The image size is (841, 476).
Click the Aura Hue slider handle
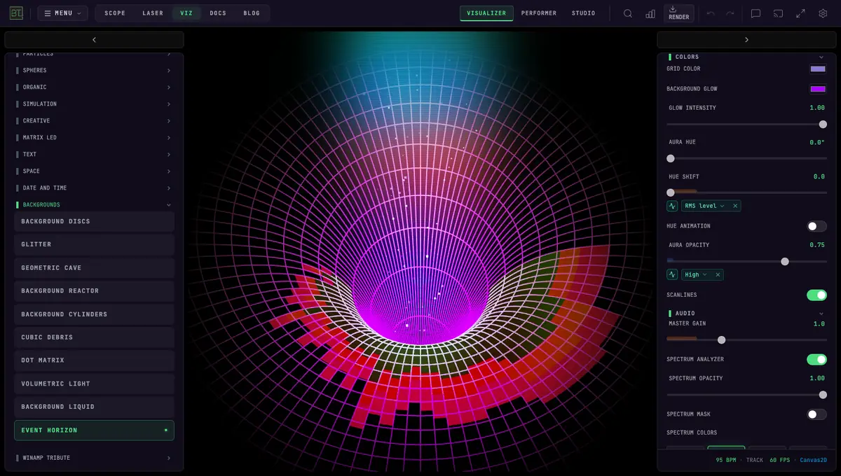click(x=671, y=159)
